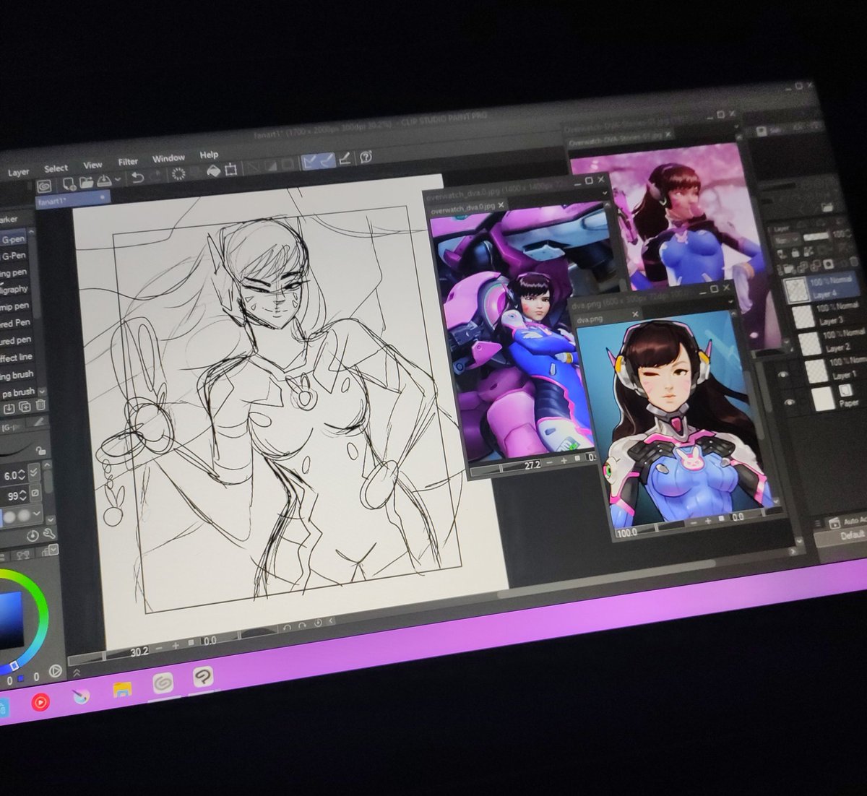Toggle Snap to Grid icon
Image resolution: width=867 pixels, height=796 pixels.
click(345, 158)
